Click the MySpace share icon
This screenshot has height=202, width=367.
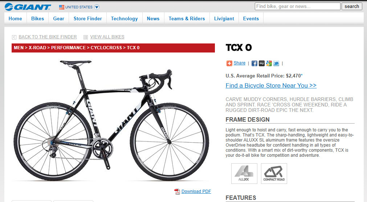point(262,63)
